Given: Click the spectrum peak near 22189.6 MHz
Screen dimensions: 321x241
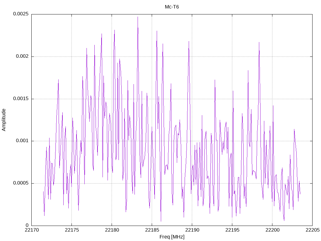Looking at the screenshot, I should (189, 41).
